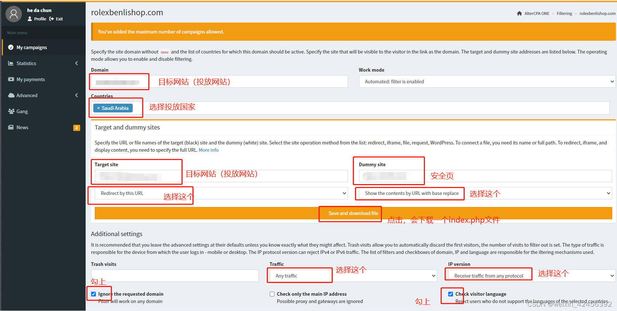Click the rolexbenlishop.com page heading
This screenshot has height=311, width=617.
127,12
